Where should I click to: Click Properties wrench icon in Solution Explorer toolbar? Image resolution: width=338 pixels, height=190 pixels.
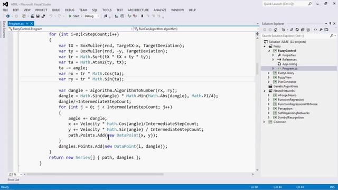(x=321, y=30)
